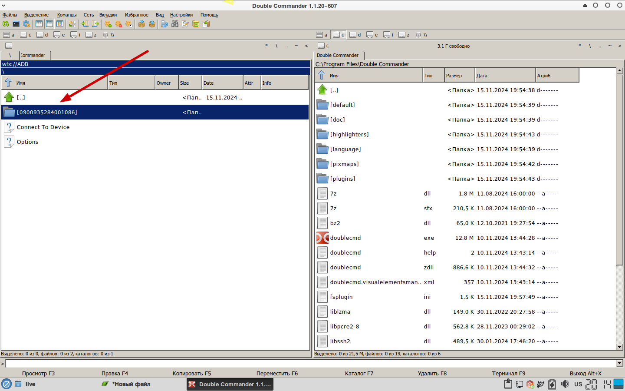The height and width of the screenshot is (391, 625).
Task: Select the plugins folder in right panel
Action: point(465,179)
